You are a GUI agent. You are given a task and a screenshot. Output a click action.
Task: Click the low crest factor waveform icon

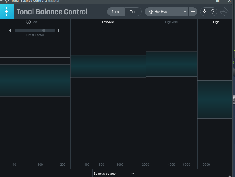coord(11,30)
